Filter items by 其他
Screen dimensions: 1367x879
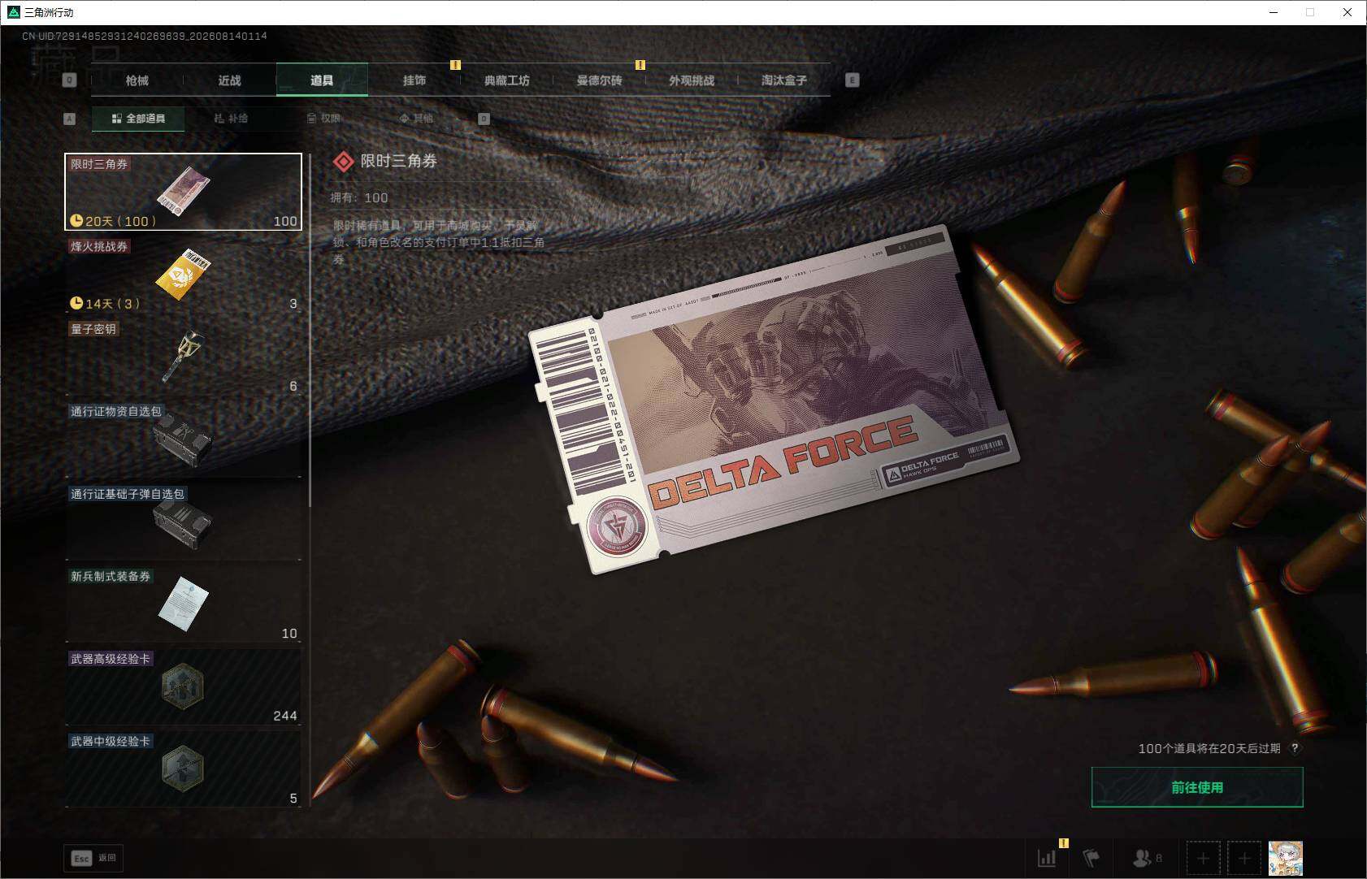tap(416, 119)
